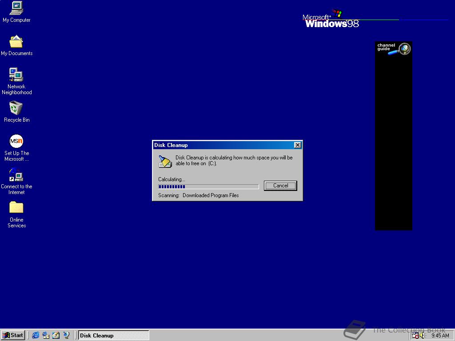The height and width of the screenshot is (341, 455).
Task: Open the channel guide in channel bar
Action: 394,49
